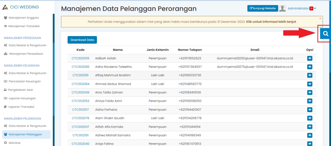The height and width of the screenshot is (146, 331).
Task: Click the Email column header
Action: (x=255, y=50)
